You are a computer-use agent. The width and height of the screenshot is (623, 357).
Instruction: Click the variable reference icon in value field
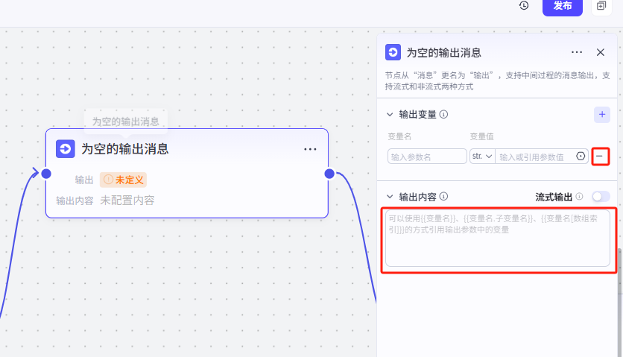(x=581, y=157)
